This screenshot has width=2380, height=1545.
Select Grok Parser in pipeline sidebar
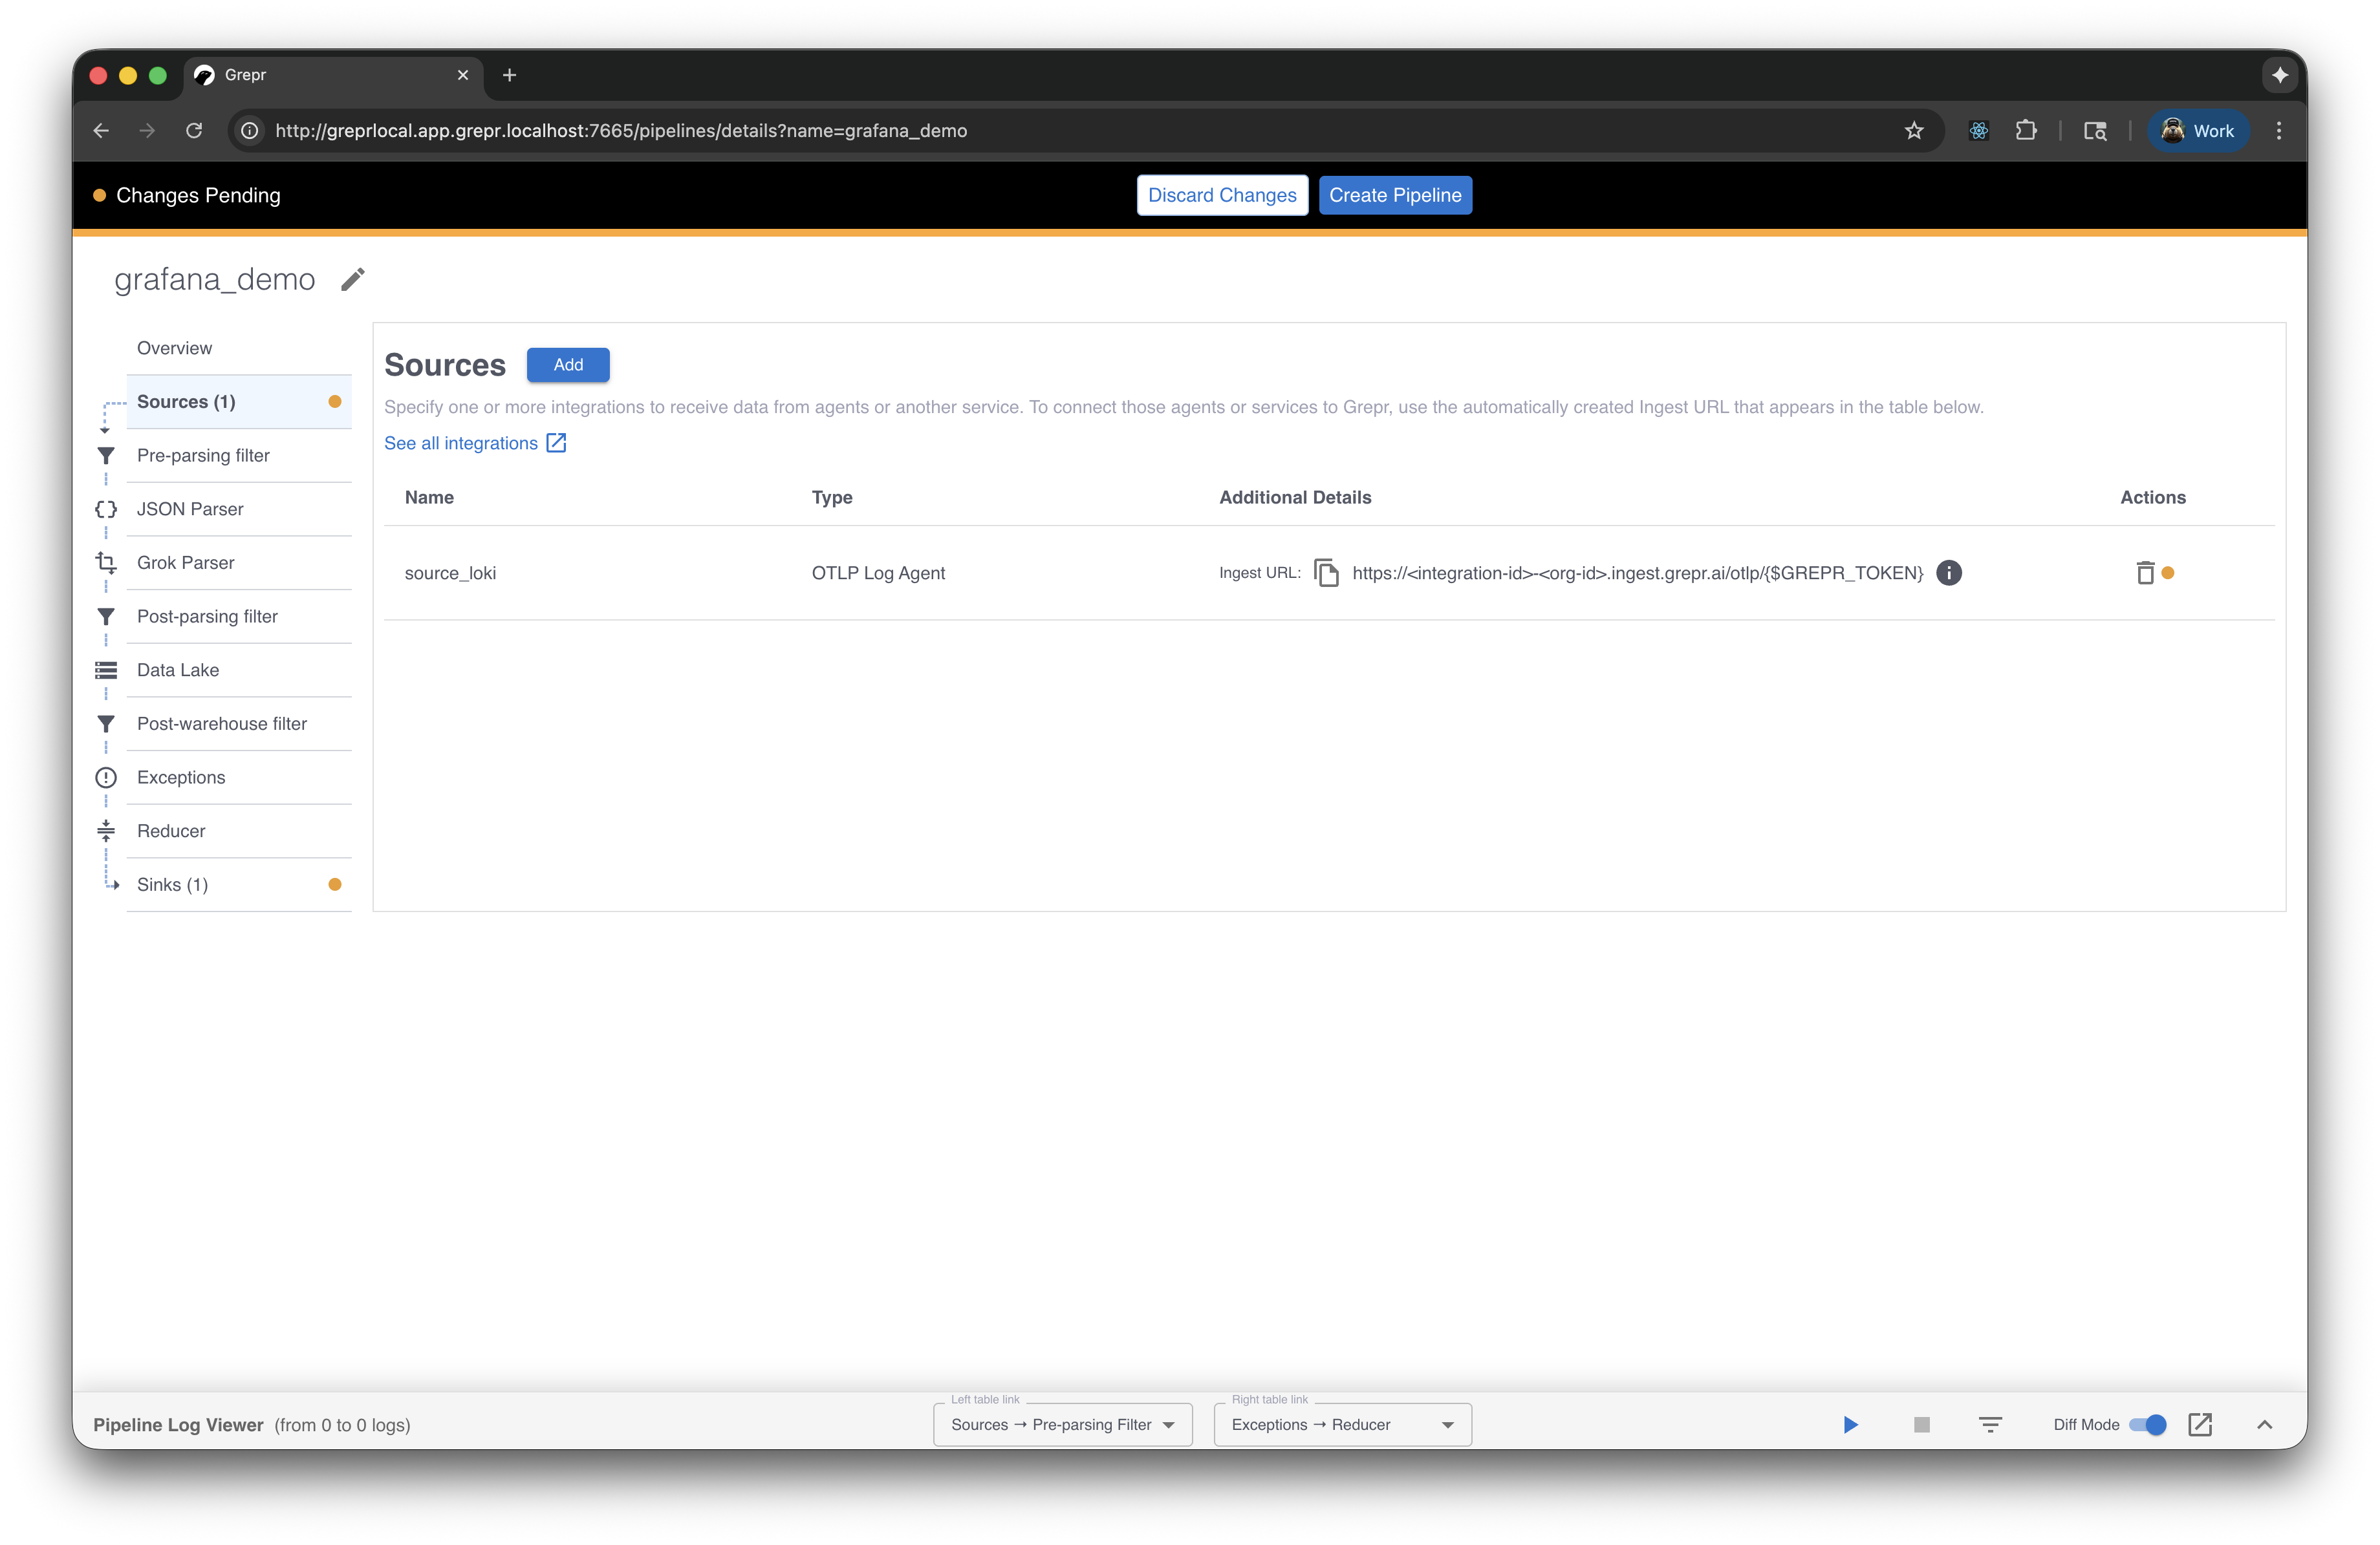[x=186, y=562]
